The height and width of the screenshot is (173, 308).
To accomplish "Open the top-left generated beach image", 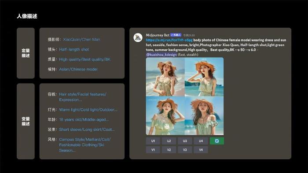I will point(165,77).
